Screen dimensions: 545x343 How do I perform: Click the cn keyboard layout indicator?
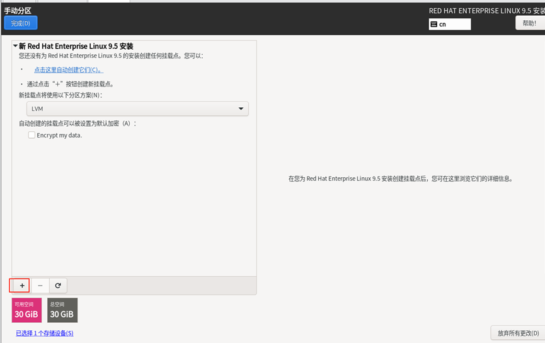point(450,25)
